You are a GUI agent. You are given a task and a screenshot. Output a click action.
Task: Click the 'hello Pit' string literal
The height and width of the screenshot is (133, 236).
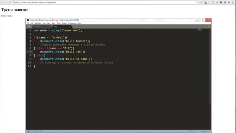[x=73, y=52]
